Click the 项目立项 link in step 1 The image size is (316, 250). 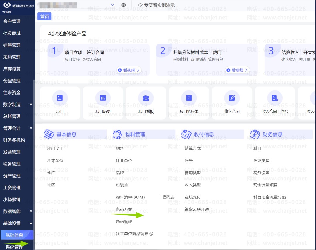(72, 59)
